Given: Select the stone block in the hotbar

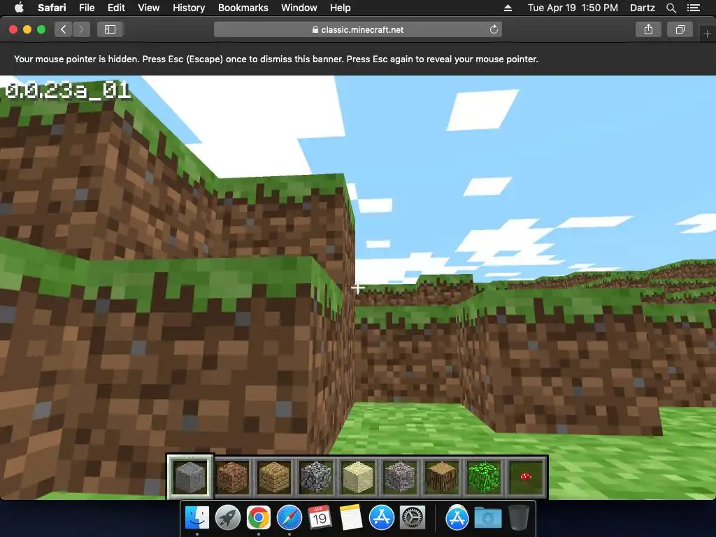Looking at the screenshot, I should 190,477.
